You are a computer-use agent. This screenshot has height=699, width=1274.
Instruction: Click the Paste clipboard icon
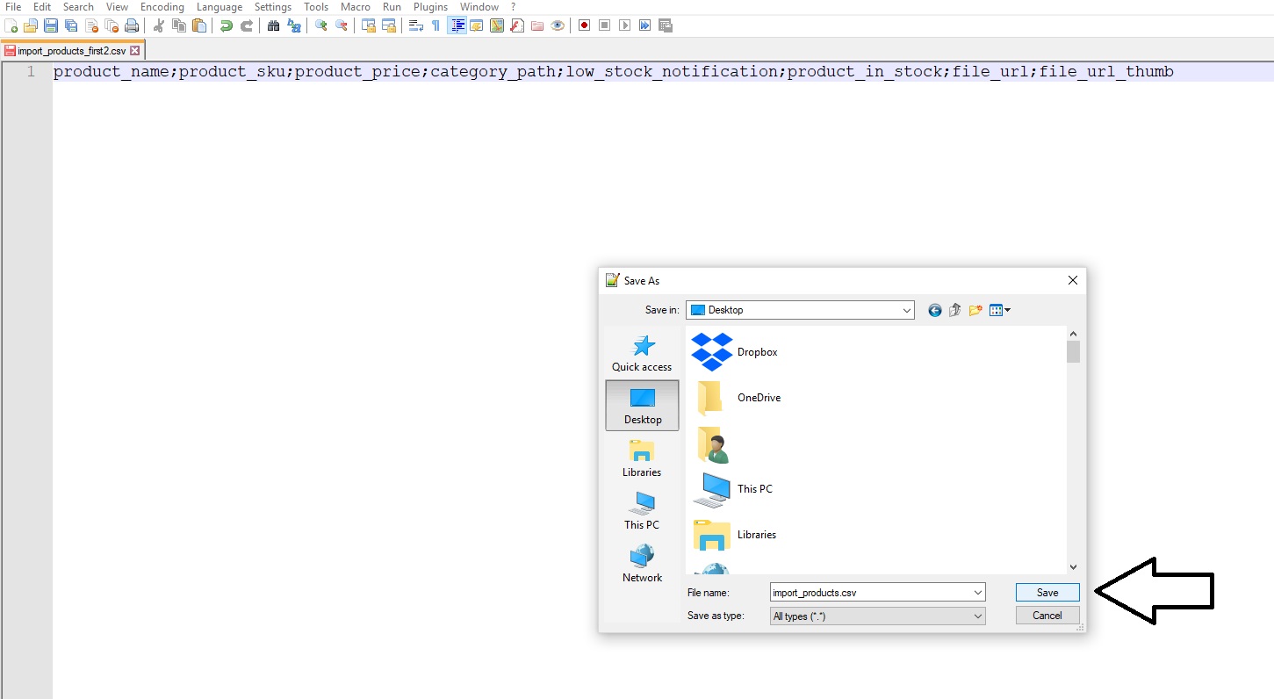pyautogui.click(x=199, y=25)
